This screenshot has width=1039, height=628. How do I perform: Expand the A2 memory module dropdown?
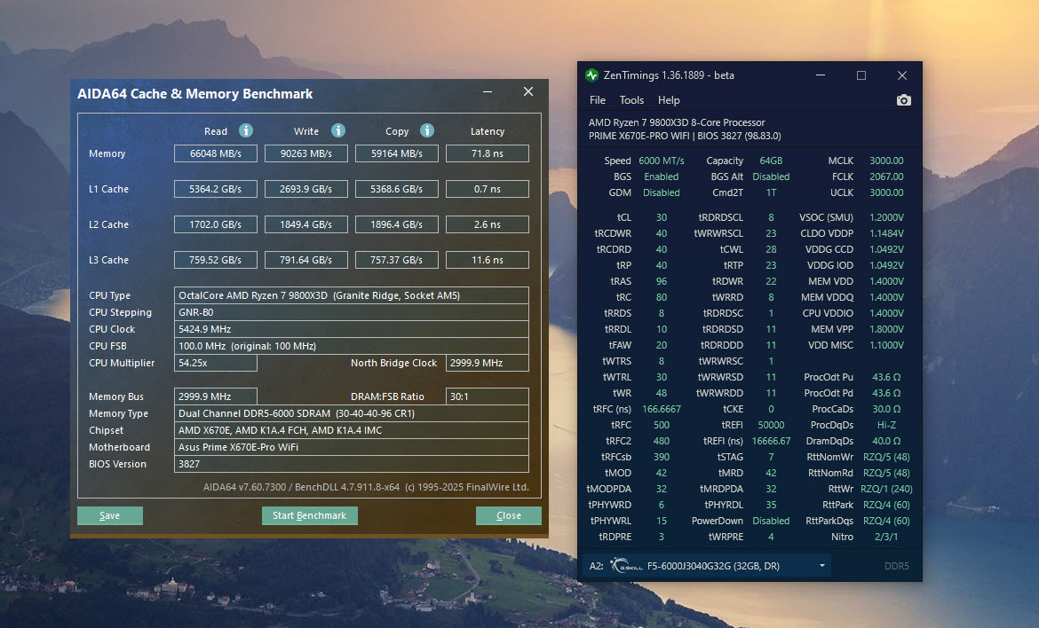821,566
